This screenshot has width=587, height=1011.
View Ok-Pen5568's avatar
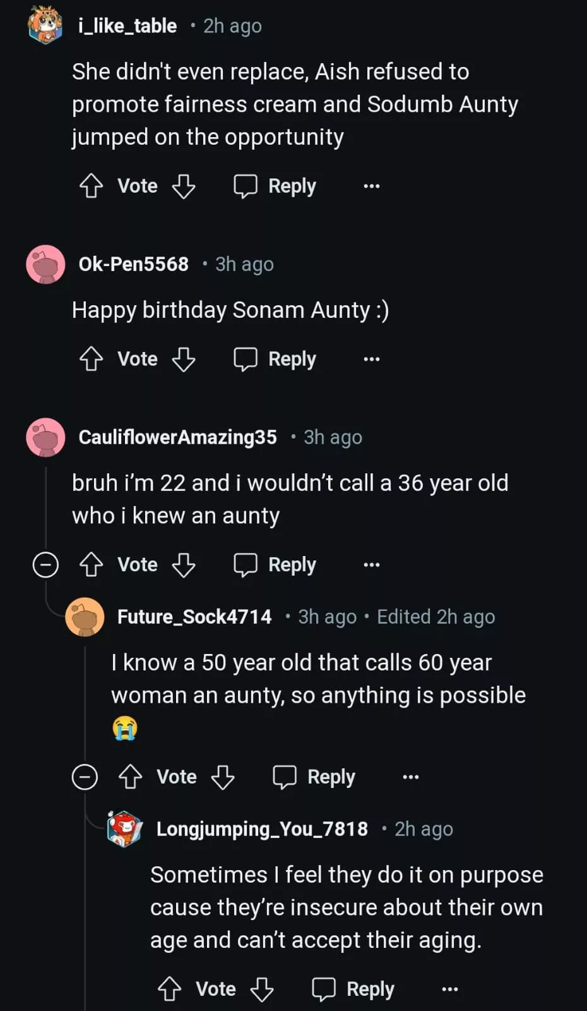[45, 264]
